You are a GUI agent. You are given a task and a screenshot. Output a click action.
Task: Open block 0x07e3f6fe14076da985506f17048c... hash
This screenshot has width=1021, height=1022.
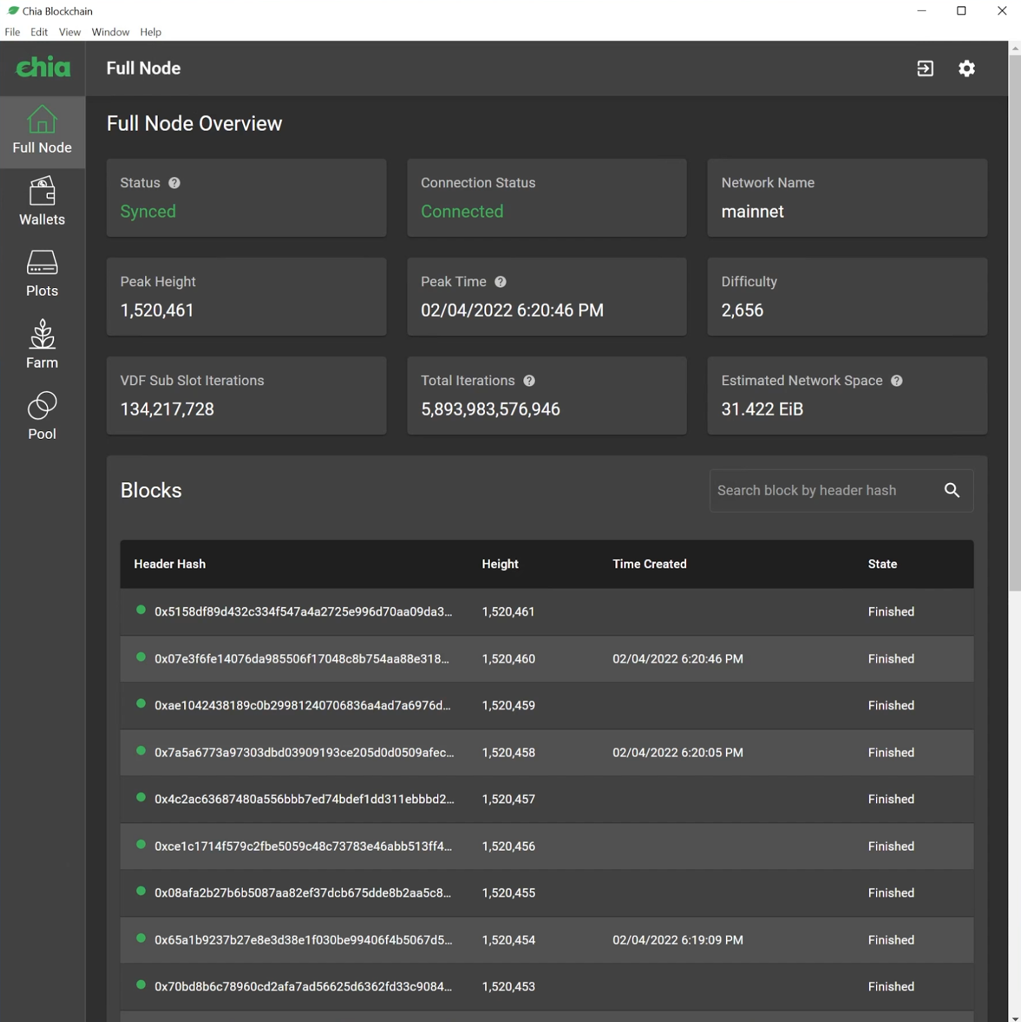point(302,659)
